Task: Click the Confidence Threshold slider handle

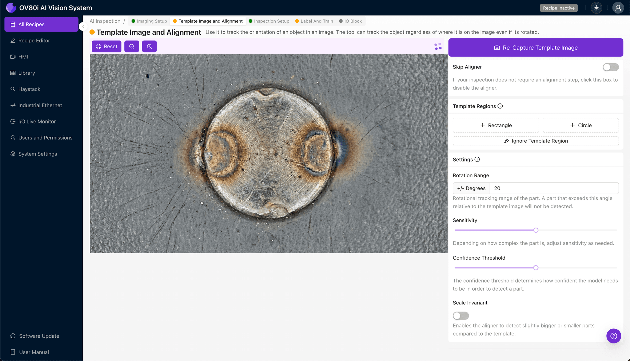Action: (536, 268)
